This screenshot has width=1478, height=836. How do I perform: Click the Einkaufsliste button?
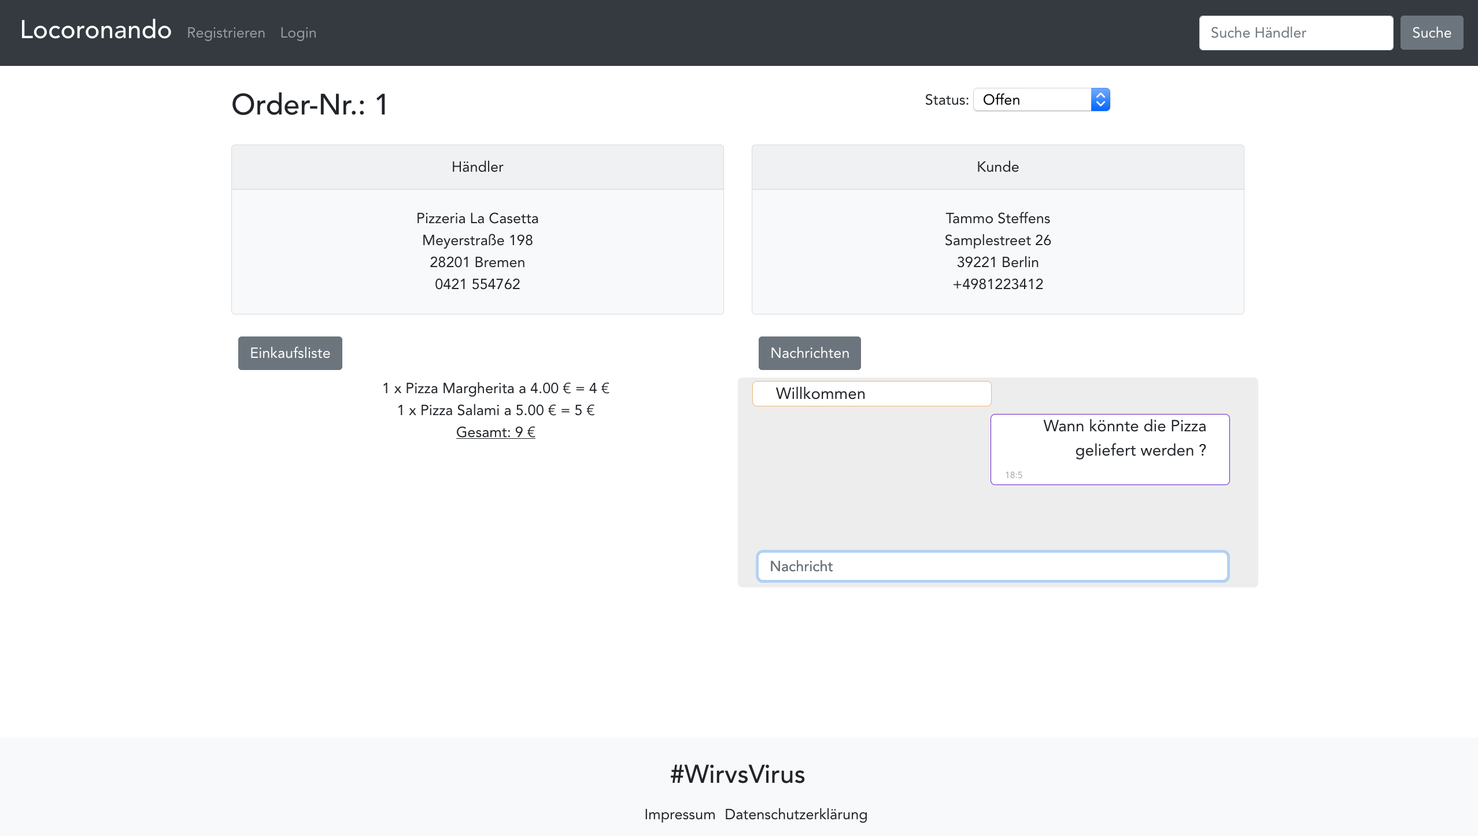pyautogui.click(x=290, y=353)
